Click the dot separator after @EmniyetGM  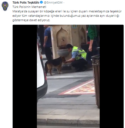coord(64,3)
